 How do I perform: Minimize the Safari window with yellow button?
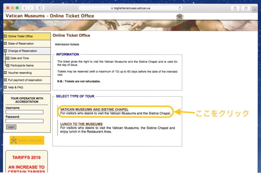click(12, 8)
